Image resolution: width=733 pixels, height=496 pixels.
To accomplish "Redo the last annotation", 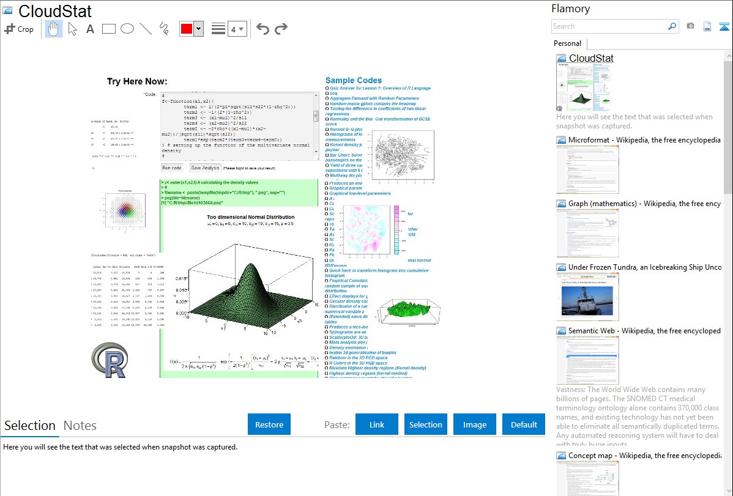I will [x=281, y=29].
